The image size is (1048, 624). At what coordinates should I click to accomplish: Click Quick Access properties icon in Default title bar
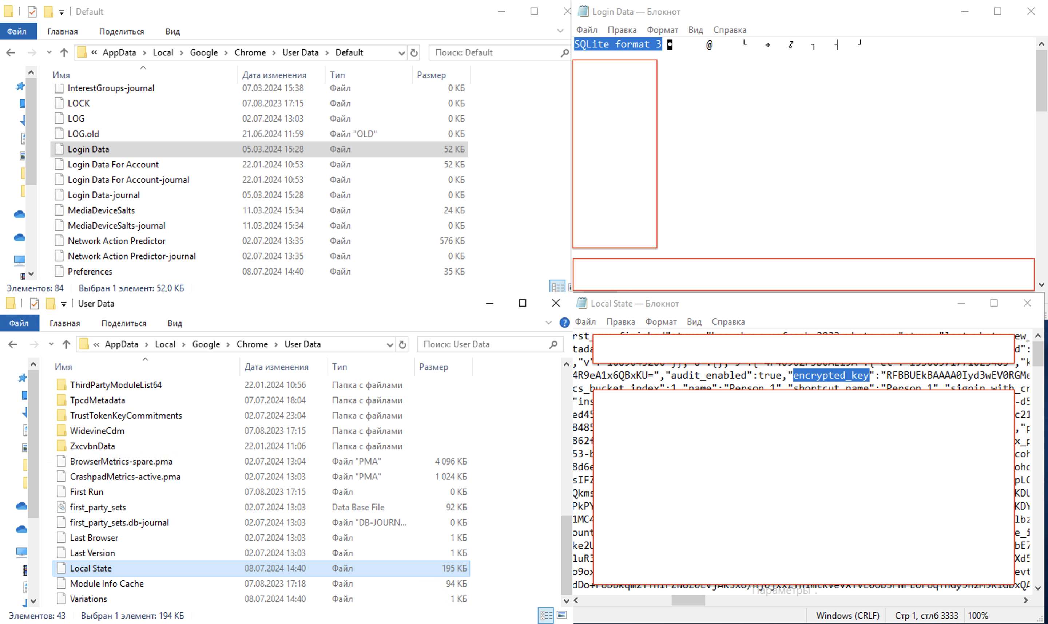click(32, 11)
